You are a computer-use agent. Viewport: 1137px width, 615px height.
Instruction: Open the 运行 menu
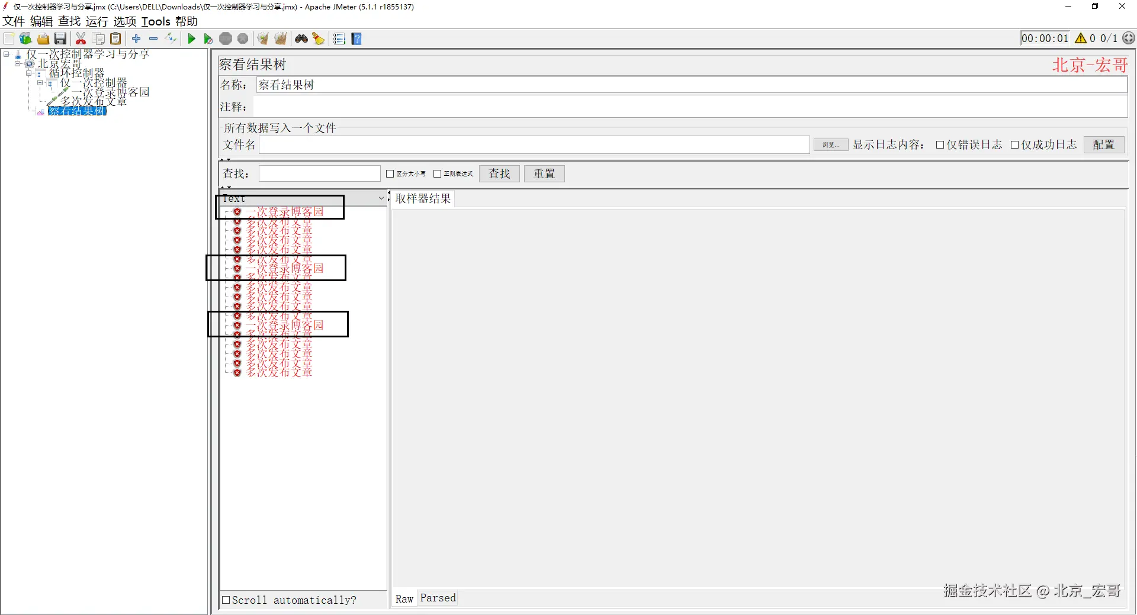97,21
